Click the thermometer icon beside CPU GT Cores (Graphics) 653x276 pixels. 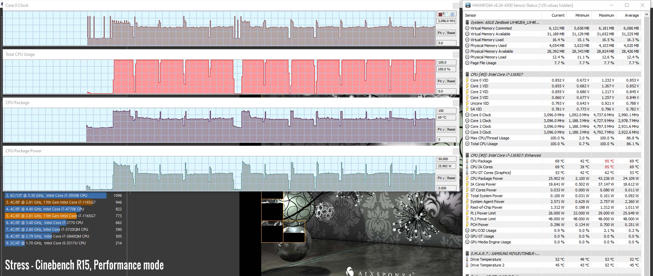point(467,173)
